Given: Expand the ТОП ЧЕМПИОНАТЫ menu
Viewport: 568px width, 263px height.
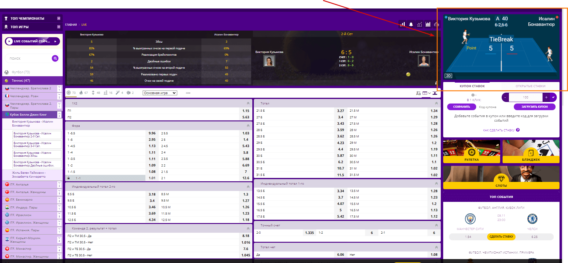Looking at the screenshot, I should pyautogui.click(x=32, y=18).
